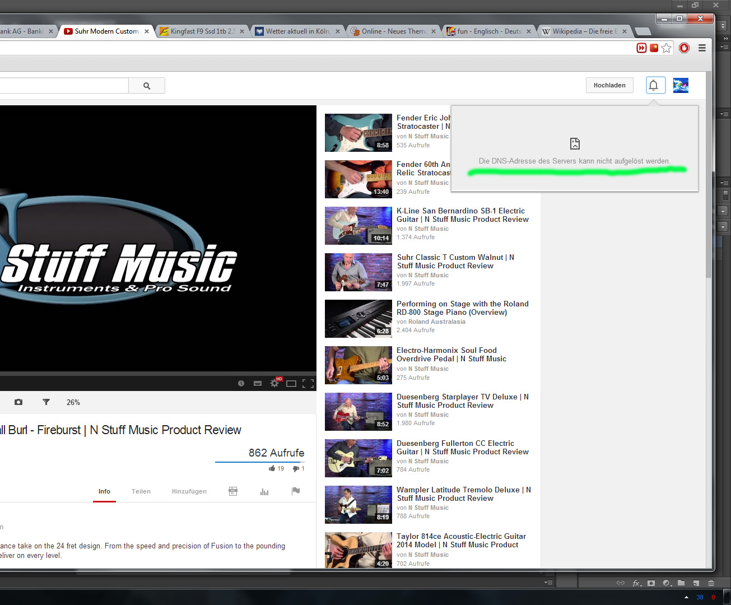Switch to the Suhr Modern Custom tab
The height and width of the screenshot is (605, 731).
[106, 31]
